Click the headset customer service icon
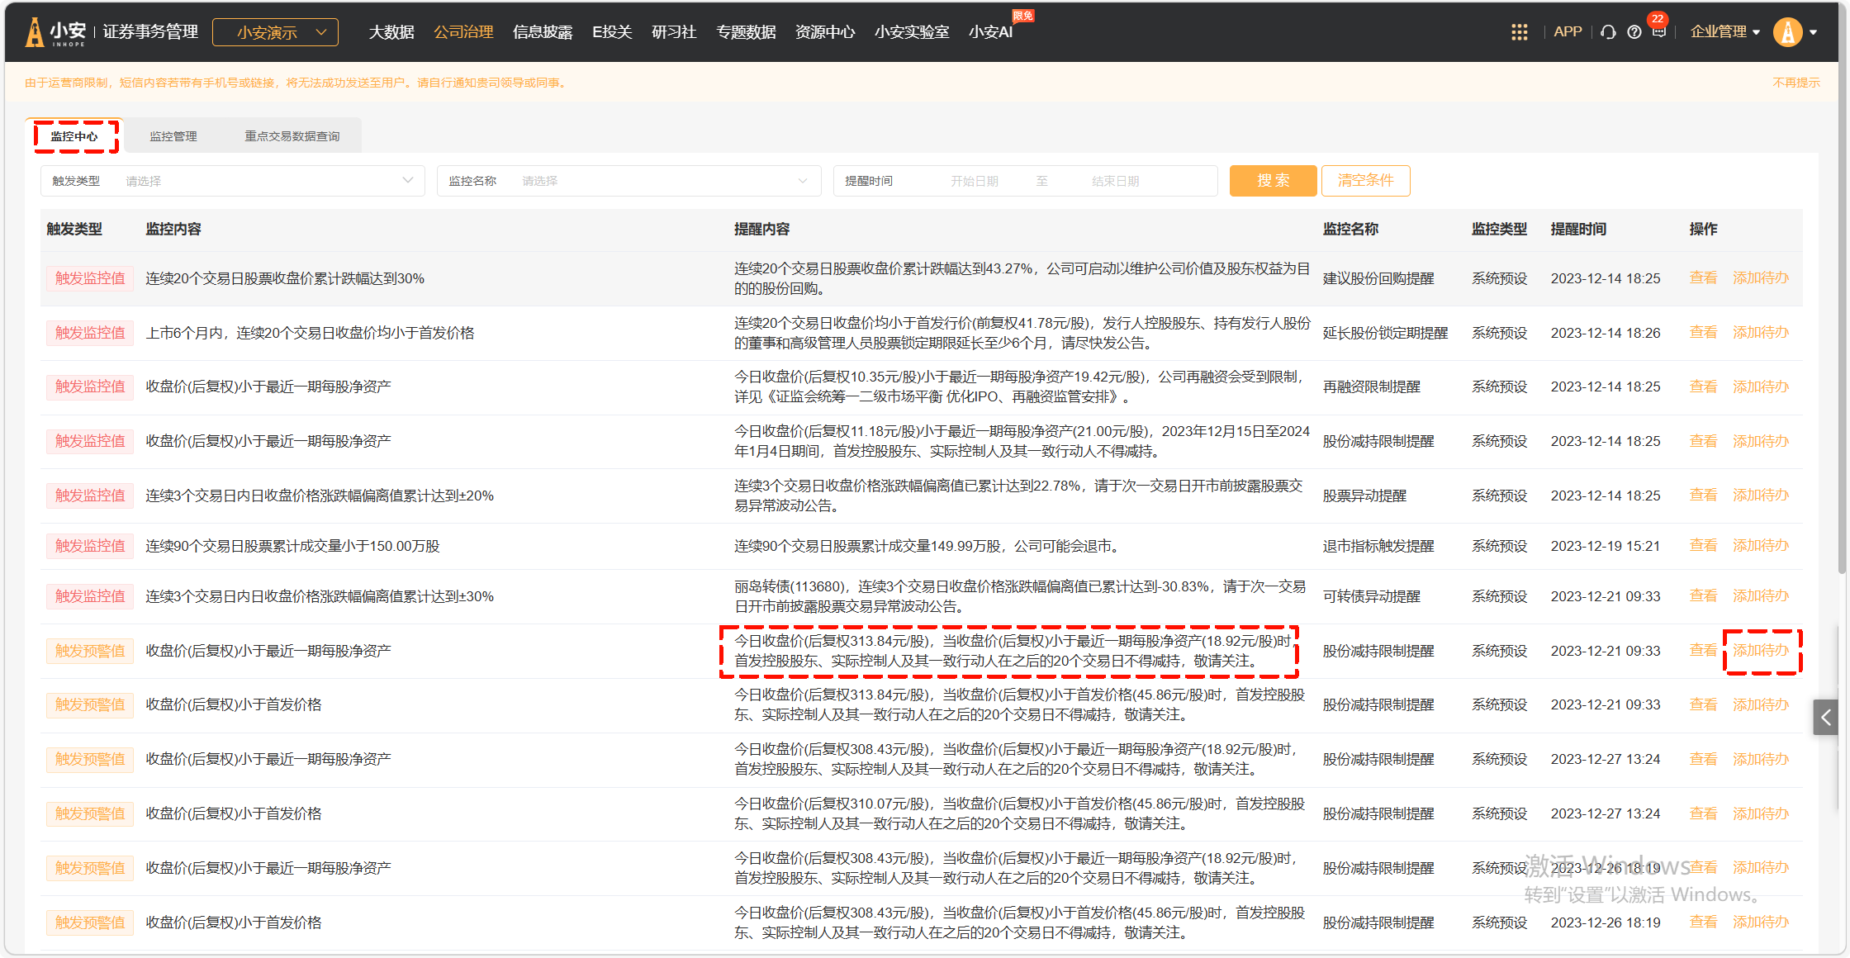Image resolution: width=1850 pixels, height=958 pixels. pos(1607,32)
